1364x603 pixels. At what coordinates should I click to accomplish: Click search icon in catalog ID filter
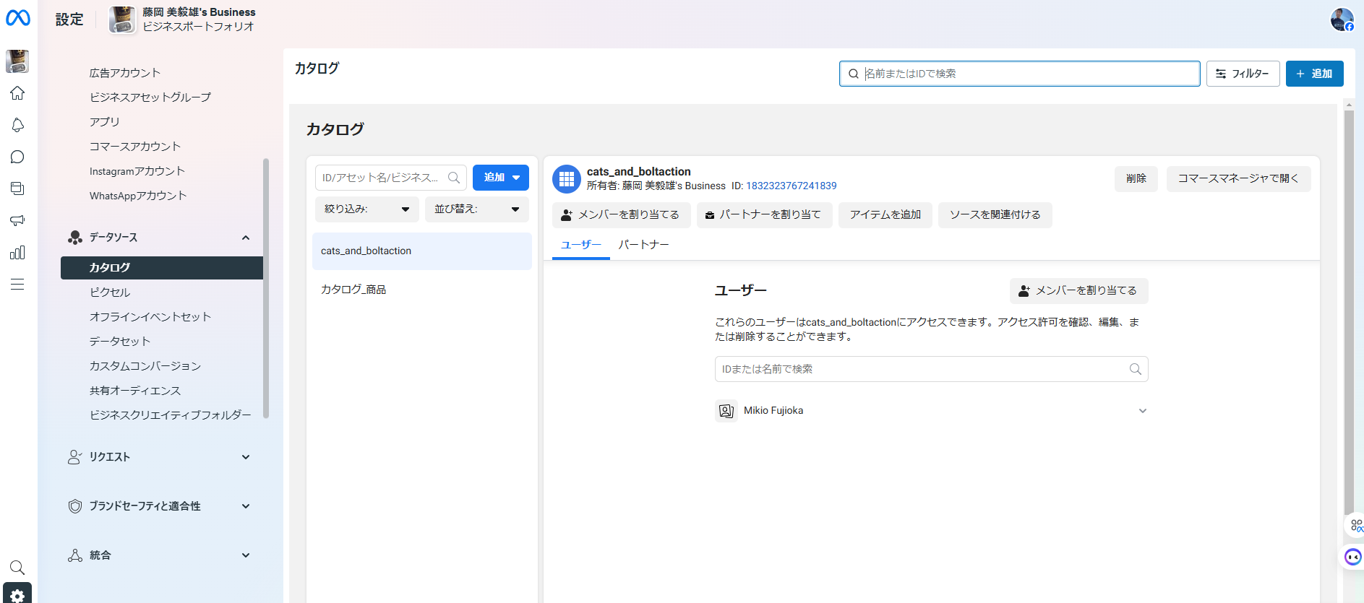coord(454,178)
